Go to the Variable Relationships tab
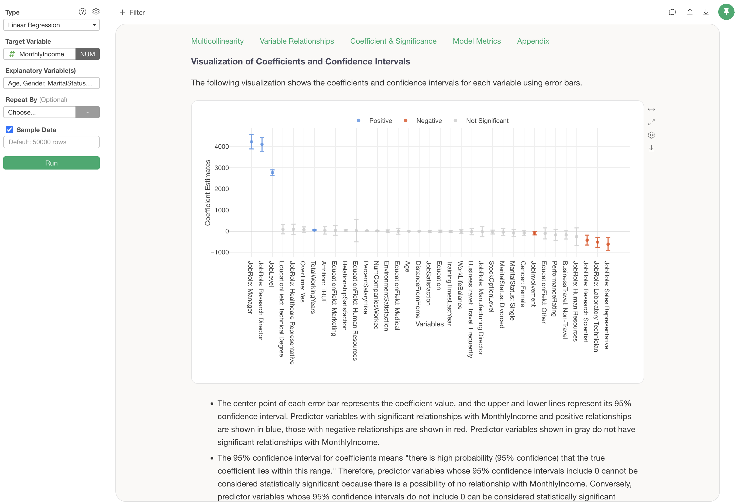Viewport: 735px width, 504px height. coord(297,41)
